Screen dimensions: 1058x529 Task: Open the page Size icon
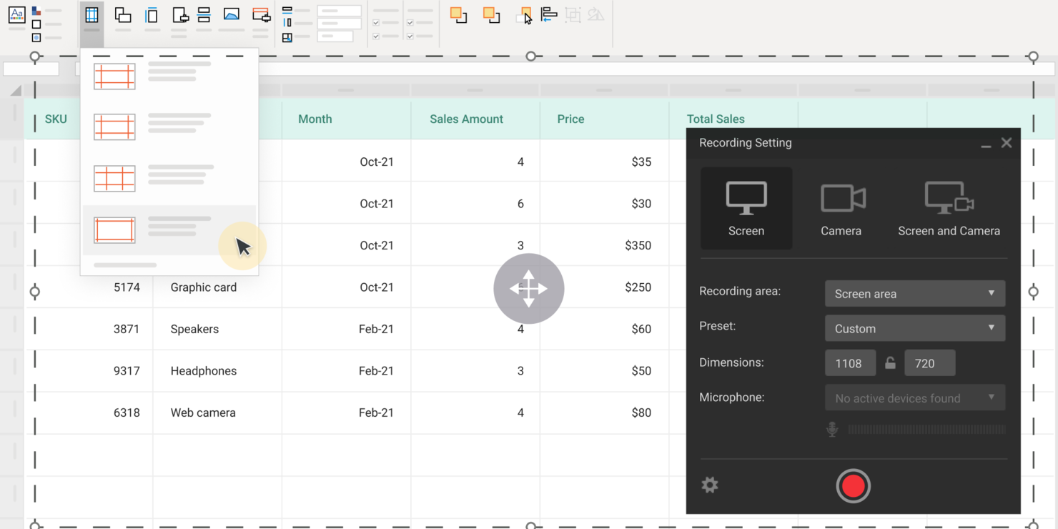pyautogui.click(x=152, y=15)
